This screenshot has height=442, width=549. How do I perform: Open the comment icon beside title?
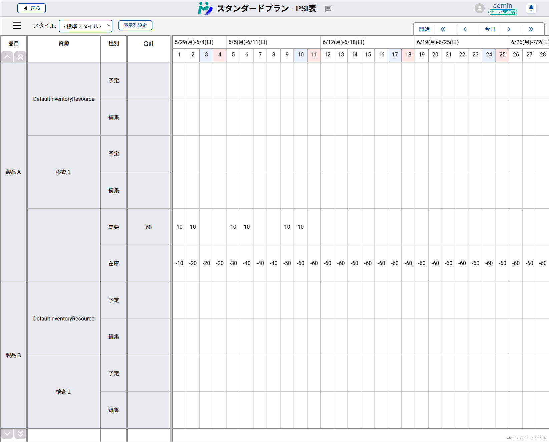click(x=328, y=9)
